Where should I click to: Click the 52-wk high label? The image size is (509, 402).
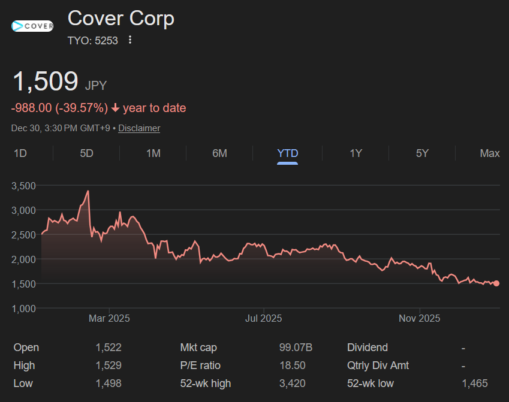pos(206,383)
